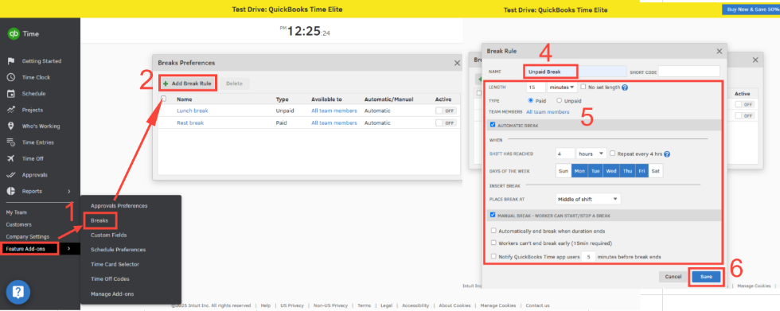Open My Team in sidebar
Viewport: 780px width, 311px height.
[17, 212]
